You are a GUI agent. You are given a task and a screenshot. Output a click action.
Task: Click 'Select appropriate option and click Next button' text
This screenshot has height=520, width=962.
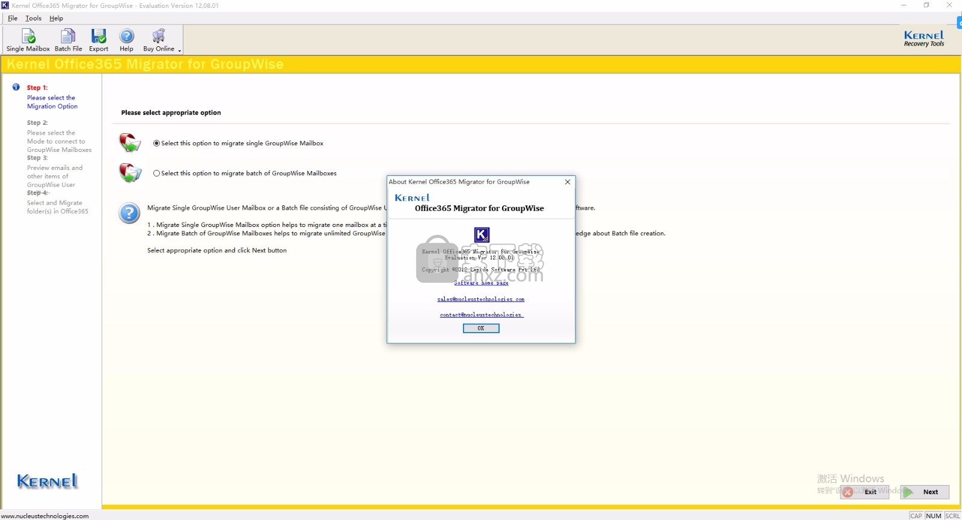point(217,250)
